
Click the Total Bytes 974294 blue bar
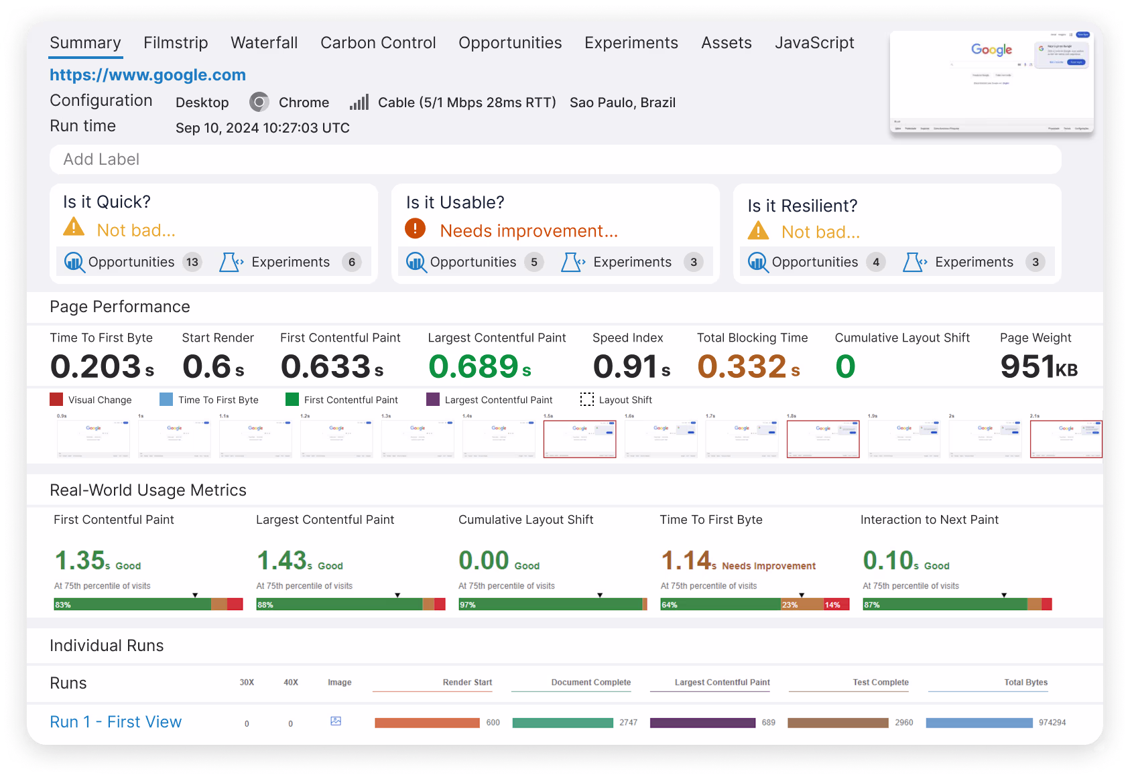979,723
